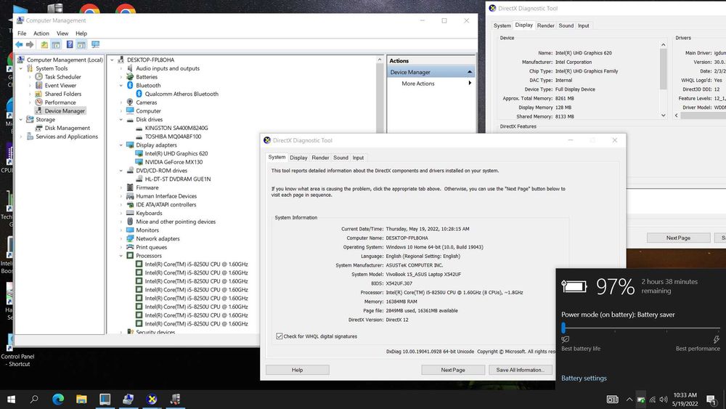This screenshot has width=726, height=409.
Task: Open the Help menu in Computer Management
Action: point(81,33)
